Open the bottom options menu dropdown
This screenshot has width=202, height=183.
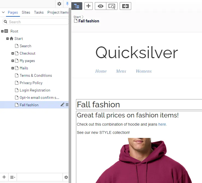pyautogui.click(x=13, y=177)
